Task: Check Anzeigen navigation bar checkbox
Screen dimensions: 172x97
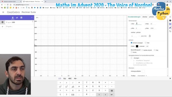Action: click(131, 58)
